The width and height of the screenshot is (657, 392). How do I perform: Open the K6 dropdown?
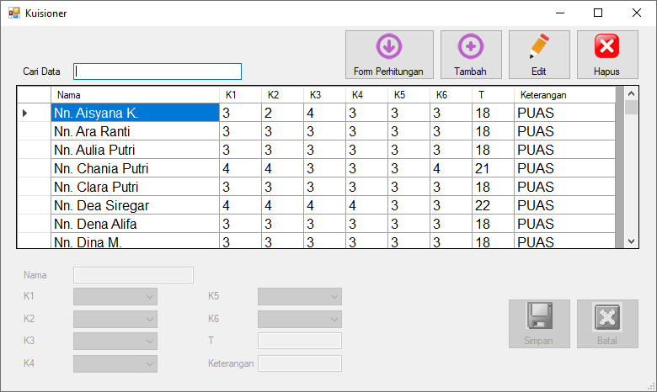point(335,319)
